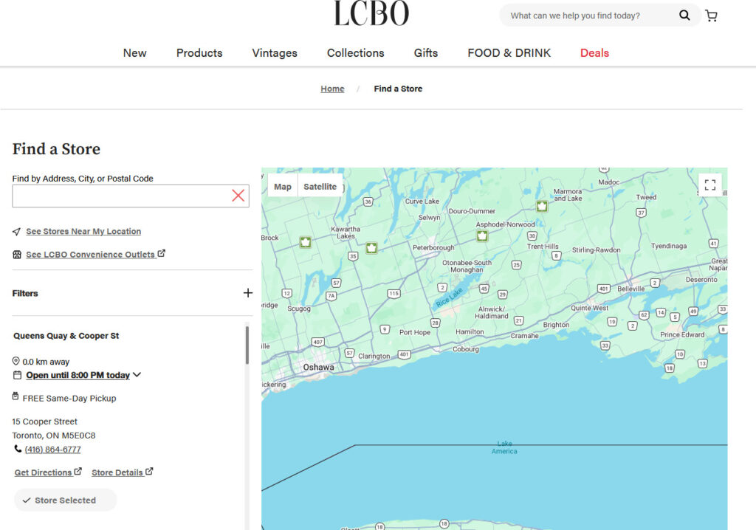The width and height of the screenshot is (756, 530).
Task: Click Cobourg label on the map
Action: 466,348
